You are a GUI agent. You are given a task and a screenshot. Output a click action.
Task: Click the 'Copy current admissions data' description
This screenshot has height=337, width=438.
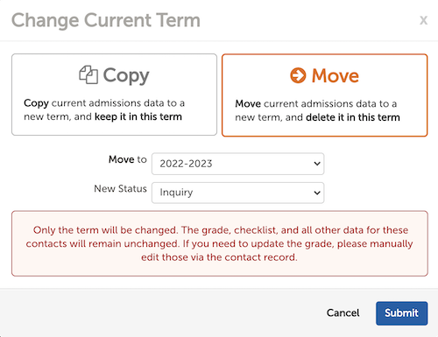[104, 109]
